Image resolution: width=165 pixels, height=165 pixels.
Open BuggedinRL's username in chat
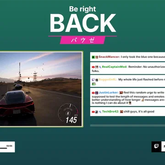(x=108, y=80)
